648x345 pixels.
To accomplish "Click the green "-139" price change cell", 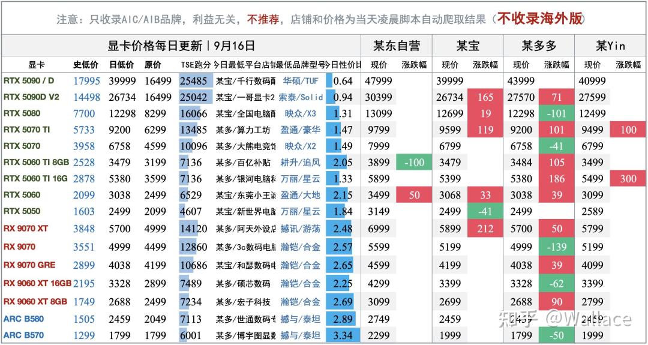I will tap(556, 247).
